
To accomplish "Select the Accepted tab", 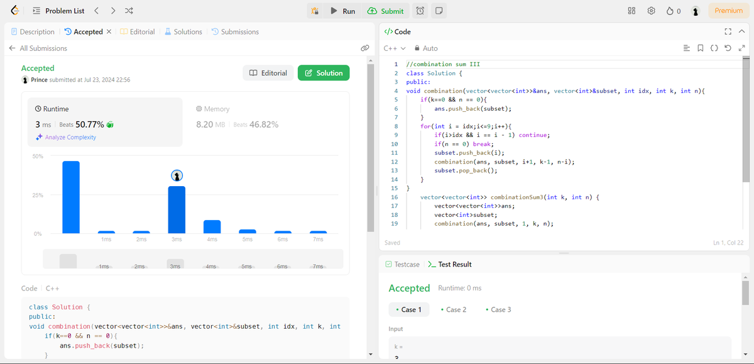I will [84, 31].
